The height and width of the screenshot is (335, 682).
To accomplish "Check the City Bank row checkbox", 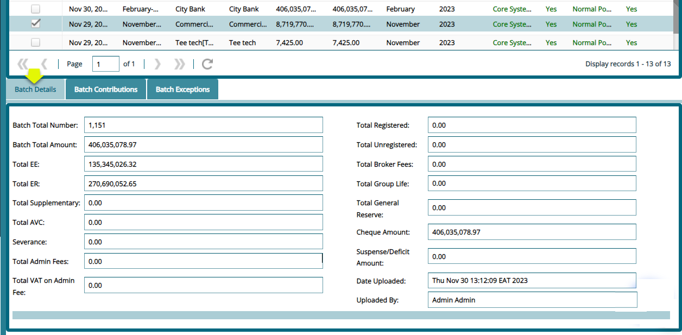I will click(35, 9).
